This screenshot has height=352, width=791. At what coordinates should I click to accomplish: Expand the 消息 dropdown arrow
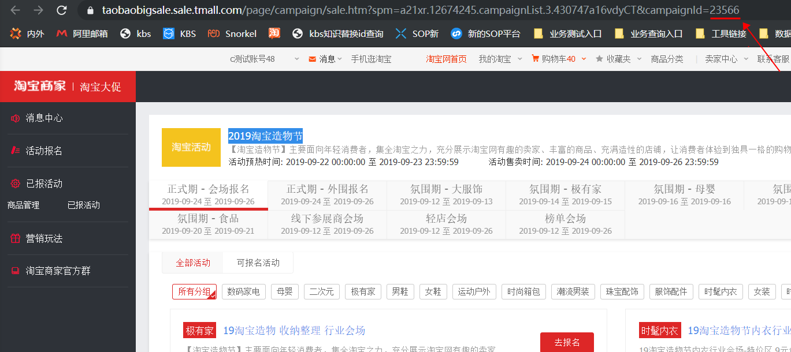340,59
